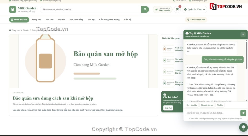Image resolution: width=248 pixels, height=136 pixels.
Task: Click article title Bảo quản sữa đúng cách
Action: 53,98
